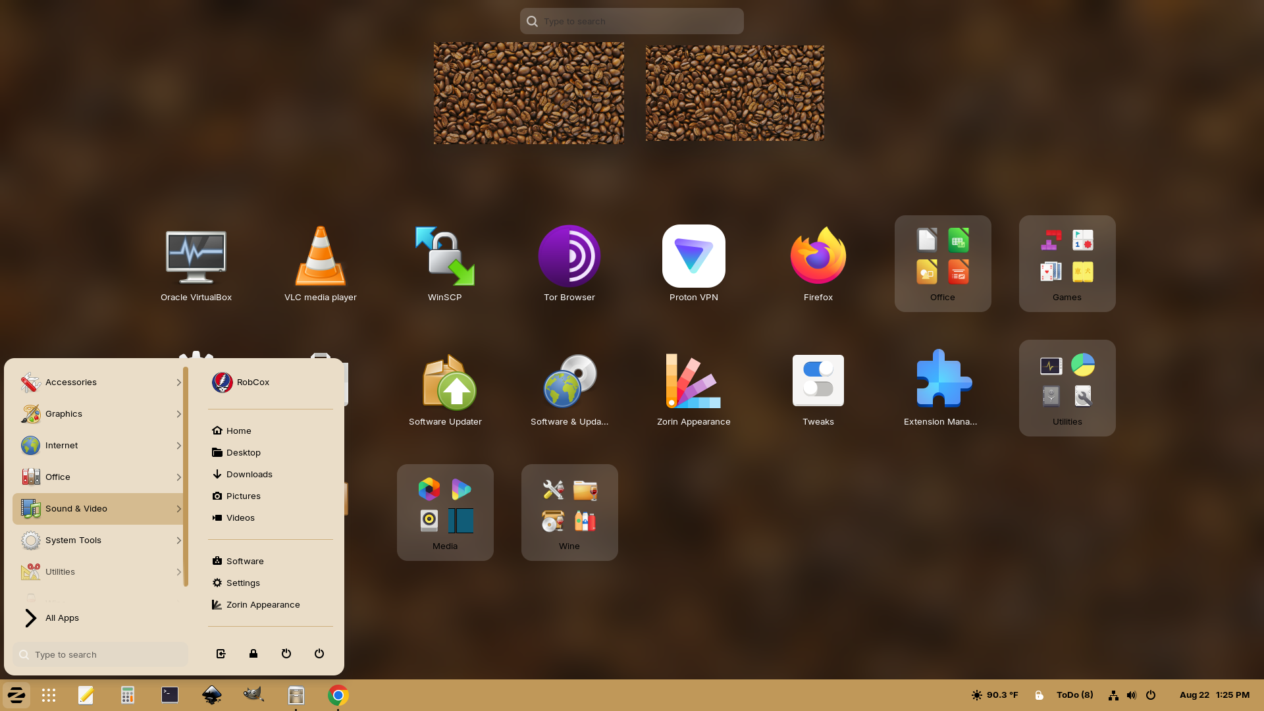Image resolution: width=1264 pixels, height=711 pixels.
Task: Expand the Accessories category arrow
Action: point(178,382)
